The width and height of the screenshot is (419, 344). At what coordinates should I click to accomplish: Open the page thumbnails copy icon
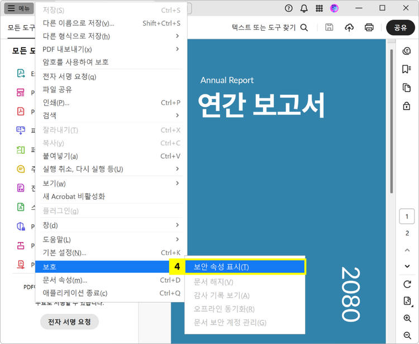[407, 87]
